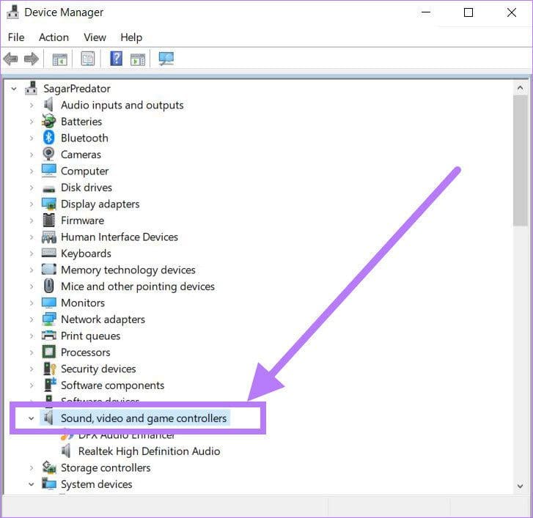Click the Print queues printer icon
533x518 pixels.
click(x=49, y=336)
